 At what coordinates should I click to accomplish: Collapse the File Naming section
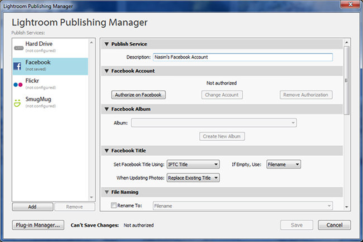point(107,193)
